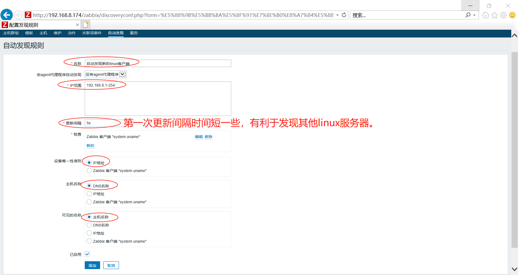Screen dimensions: 518x275
Task: Click the 名称 input field
Action: pyautogui.click(x=158, y=63)
